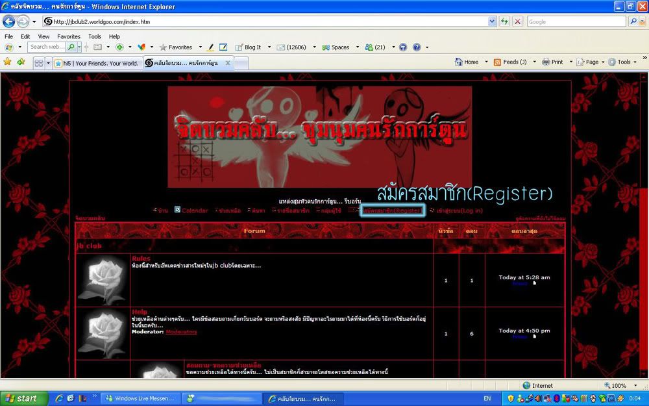This screenshot has width=649, height=406.
Task: Open the Help forum link
Action: point(140,312)
